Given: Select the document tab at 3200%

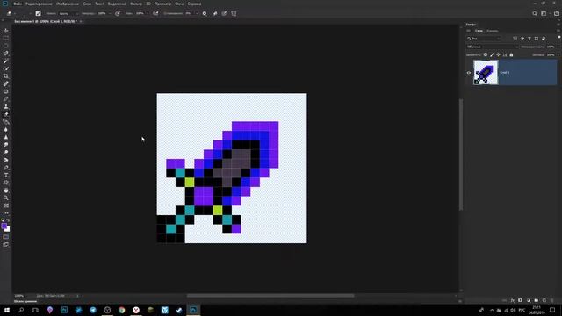Looking at the screenshot, I should click(46, 21).
